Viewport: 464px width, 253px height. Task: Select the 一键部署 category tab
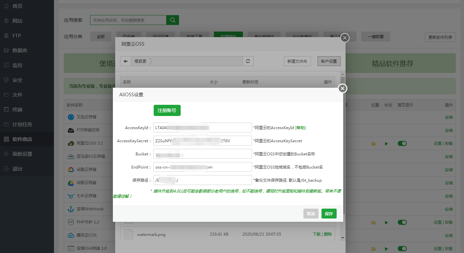(x=376, y=36)
